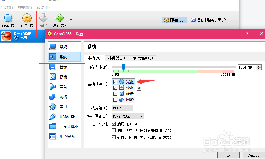Click Cancel to discard settings
Image resolution: width=265 pixels, height=159 pixels.
tap(253, 155)
